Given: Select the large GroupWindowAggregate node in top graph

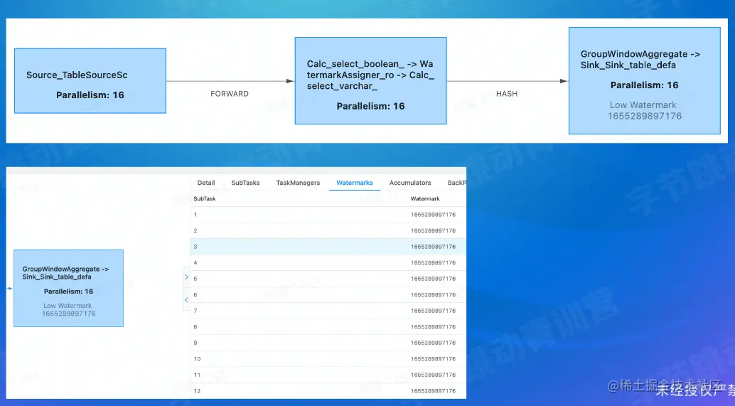Looking at the screenshot, I should (645, 80).
